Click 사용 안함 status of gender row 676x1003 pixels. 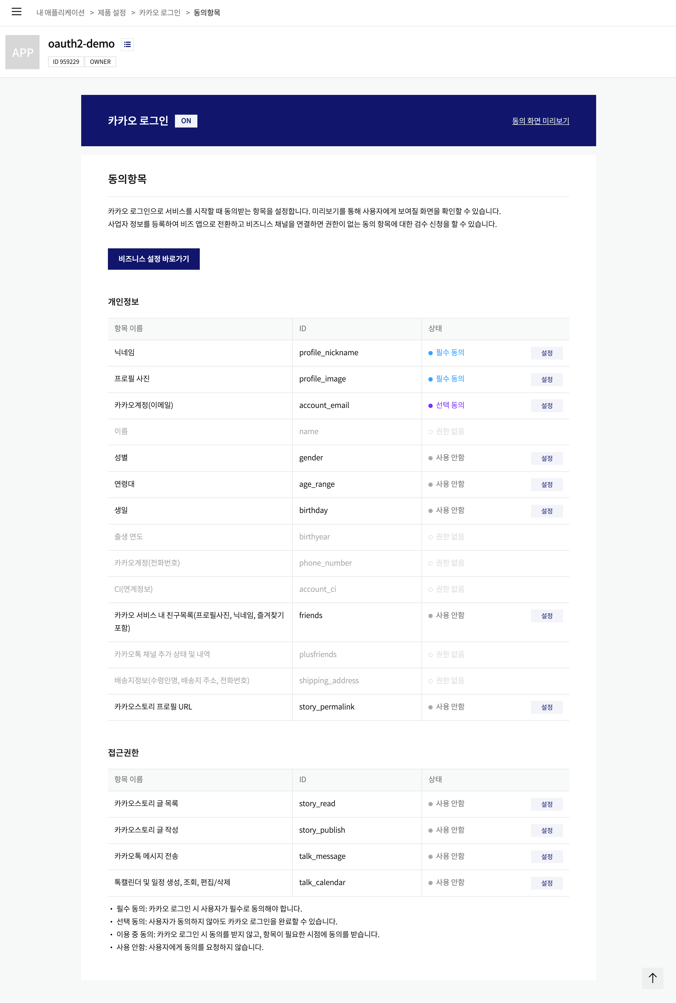pyautogui.click(x=446, y=458)
